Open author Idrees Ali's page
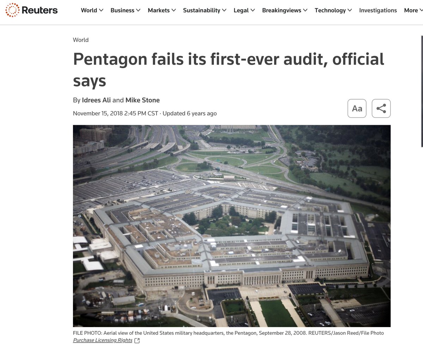This screenshot has height=345, width=423. 96,100
